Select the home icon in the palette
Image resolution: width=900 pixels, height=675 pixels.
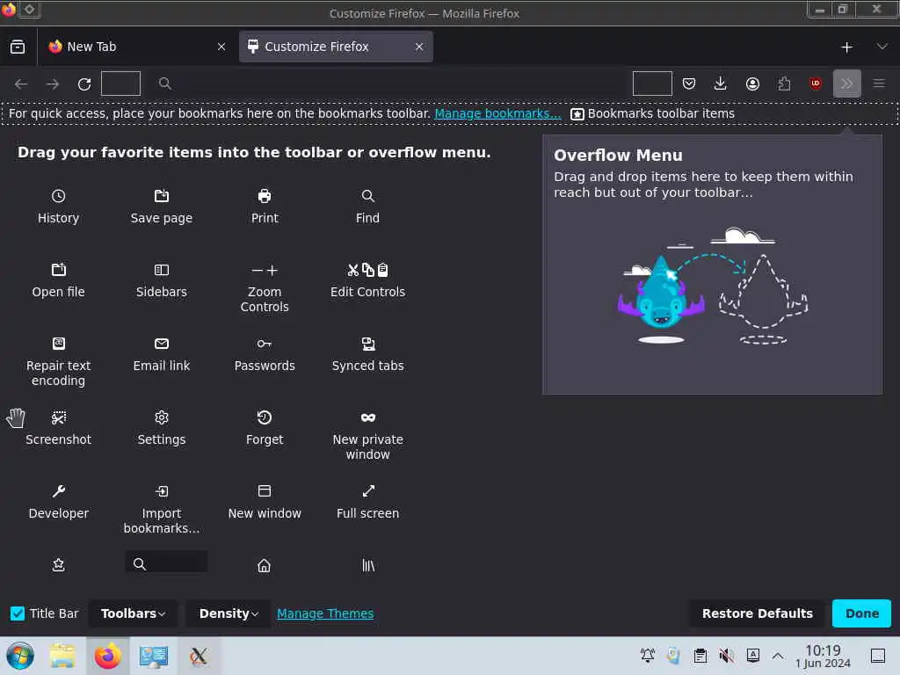pyautogui.click(x=264, y=566)
